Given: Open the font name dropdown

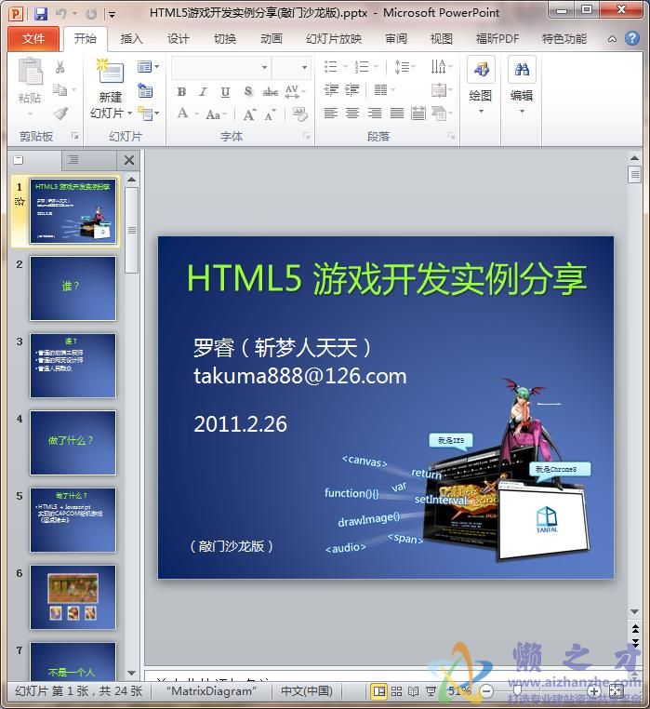Looking at the screenshot, I should click(264, 67).
